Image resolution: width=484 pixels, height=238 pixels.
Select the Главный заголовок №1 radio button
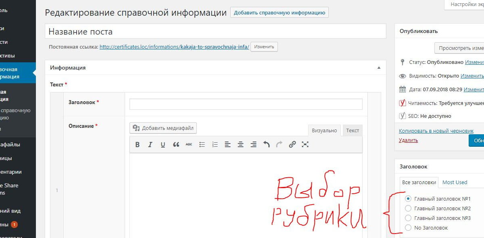[x=408, y=199]
